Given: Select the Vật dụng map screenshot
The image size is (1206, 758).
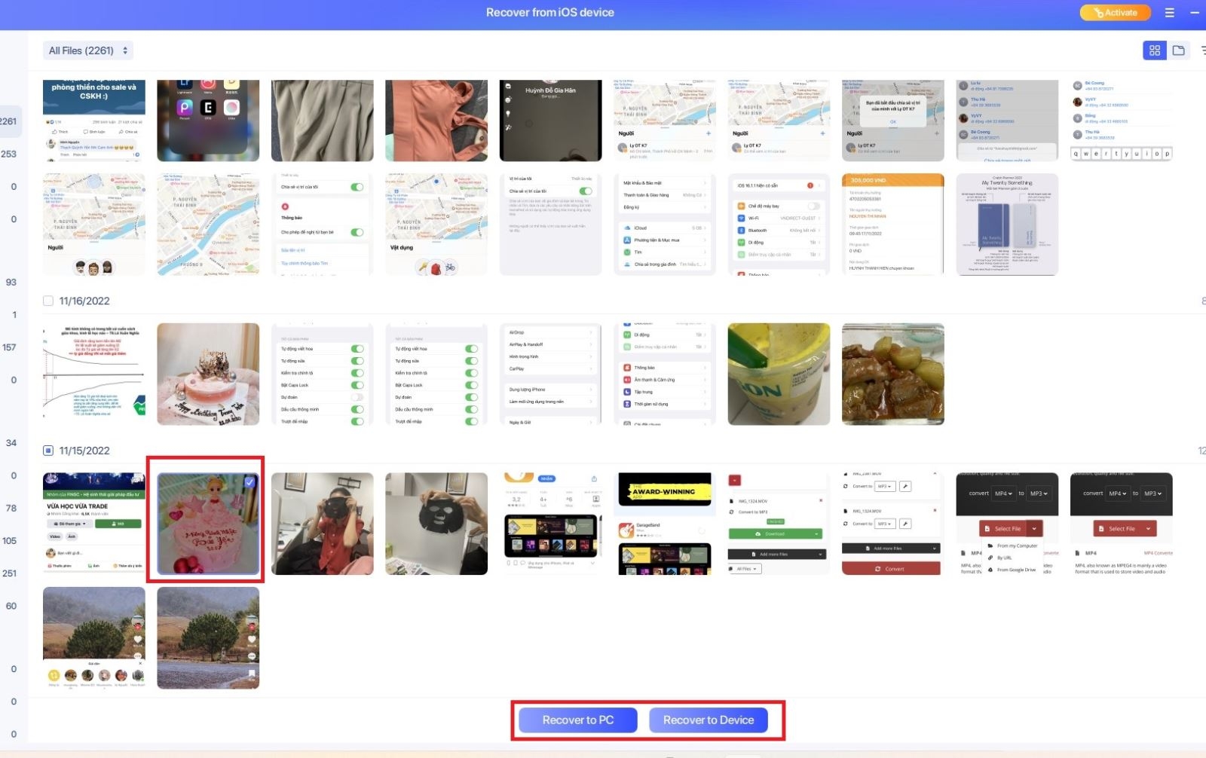Looking at the screenshot, I should point(436,225).
